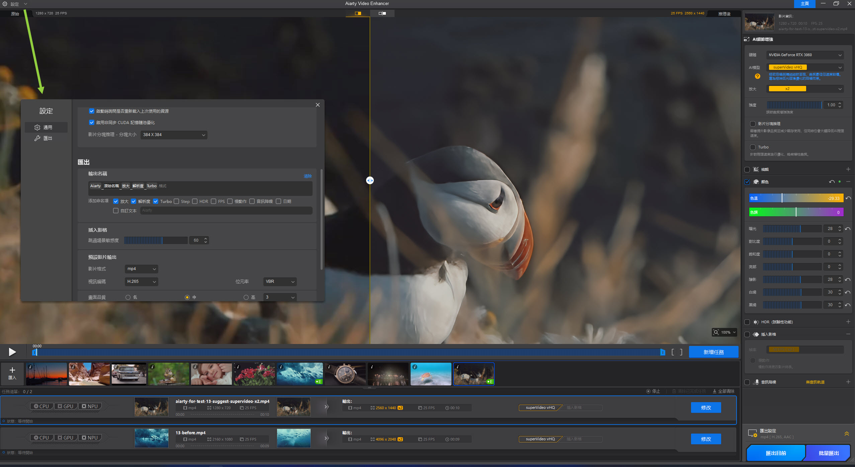Click the AI model help question icon
855x467 pixels.
[x=758, y=77]
